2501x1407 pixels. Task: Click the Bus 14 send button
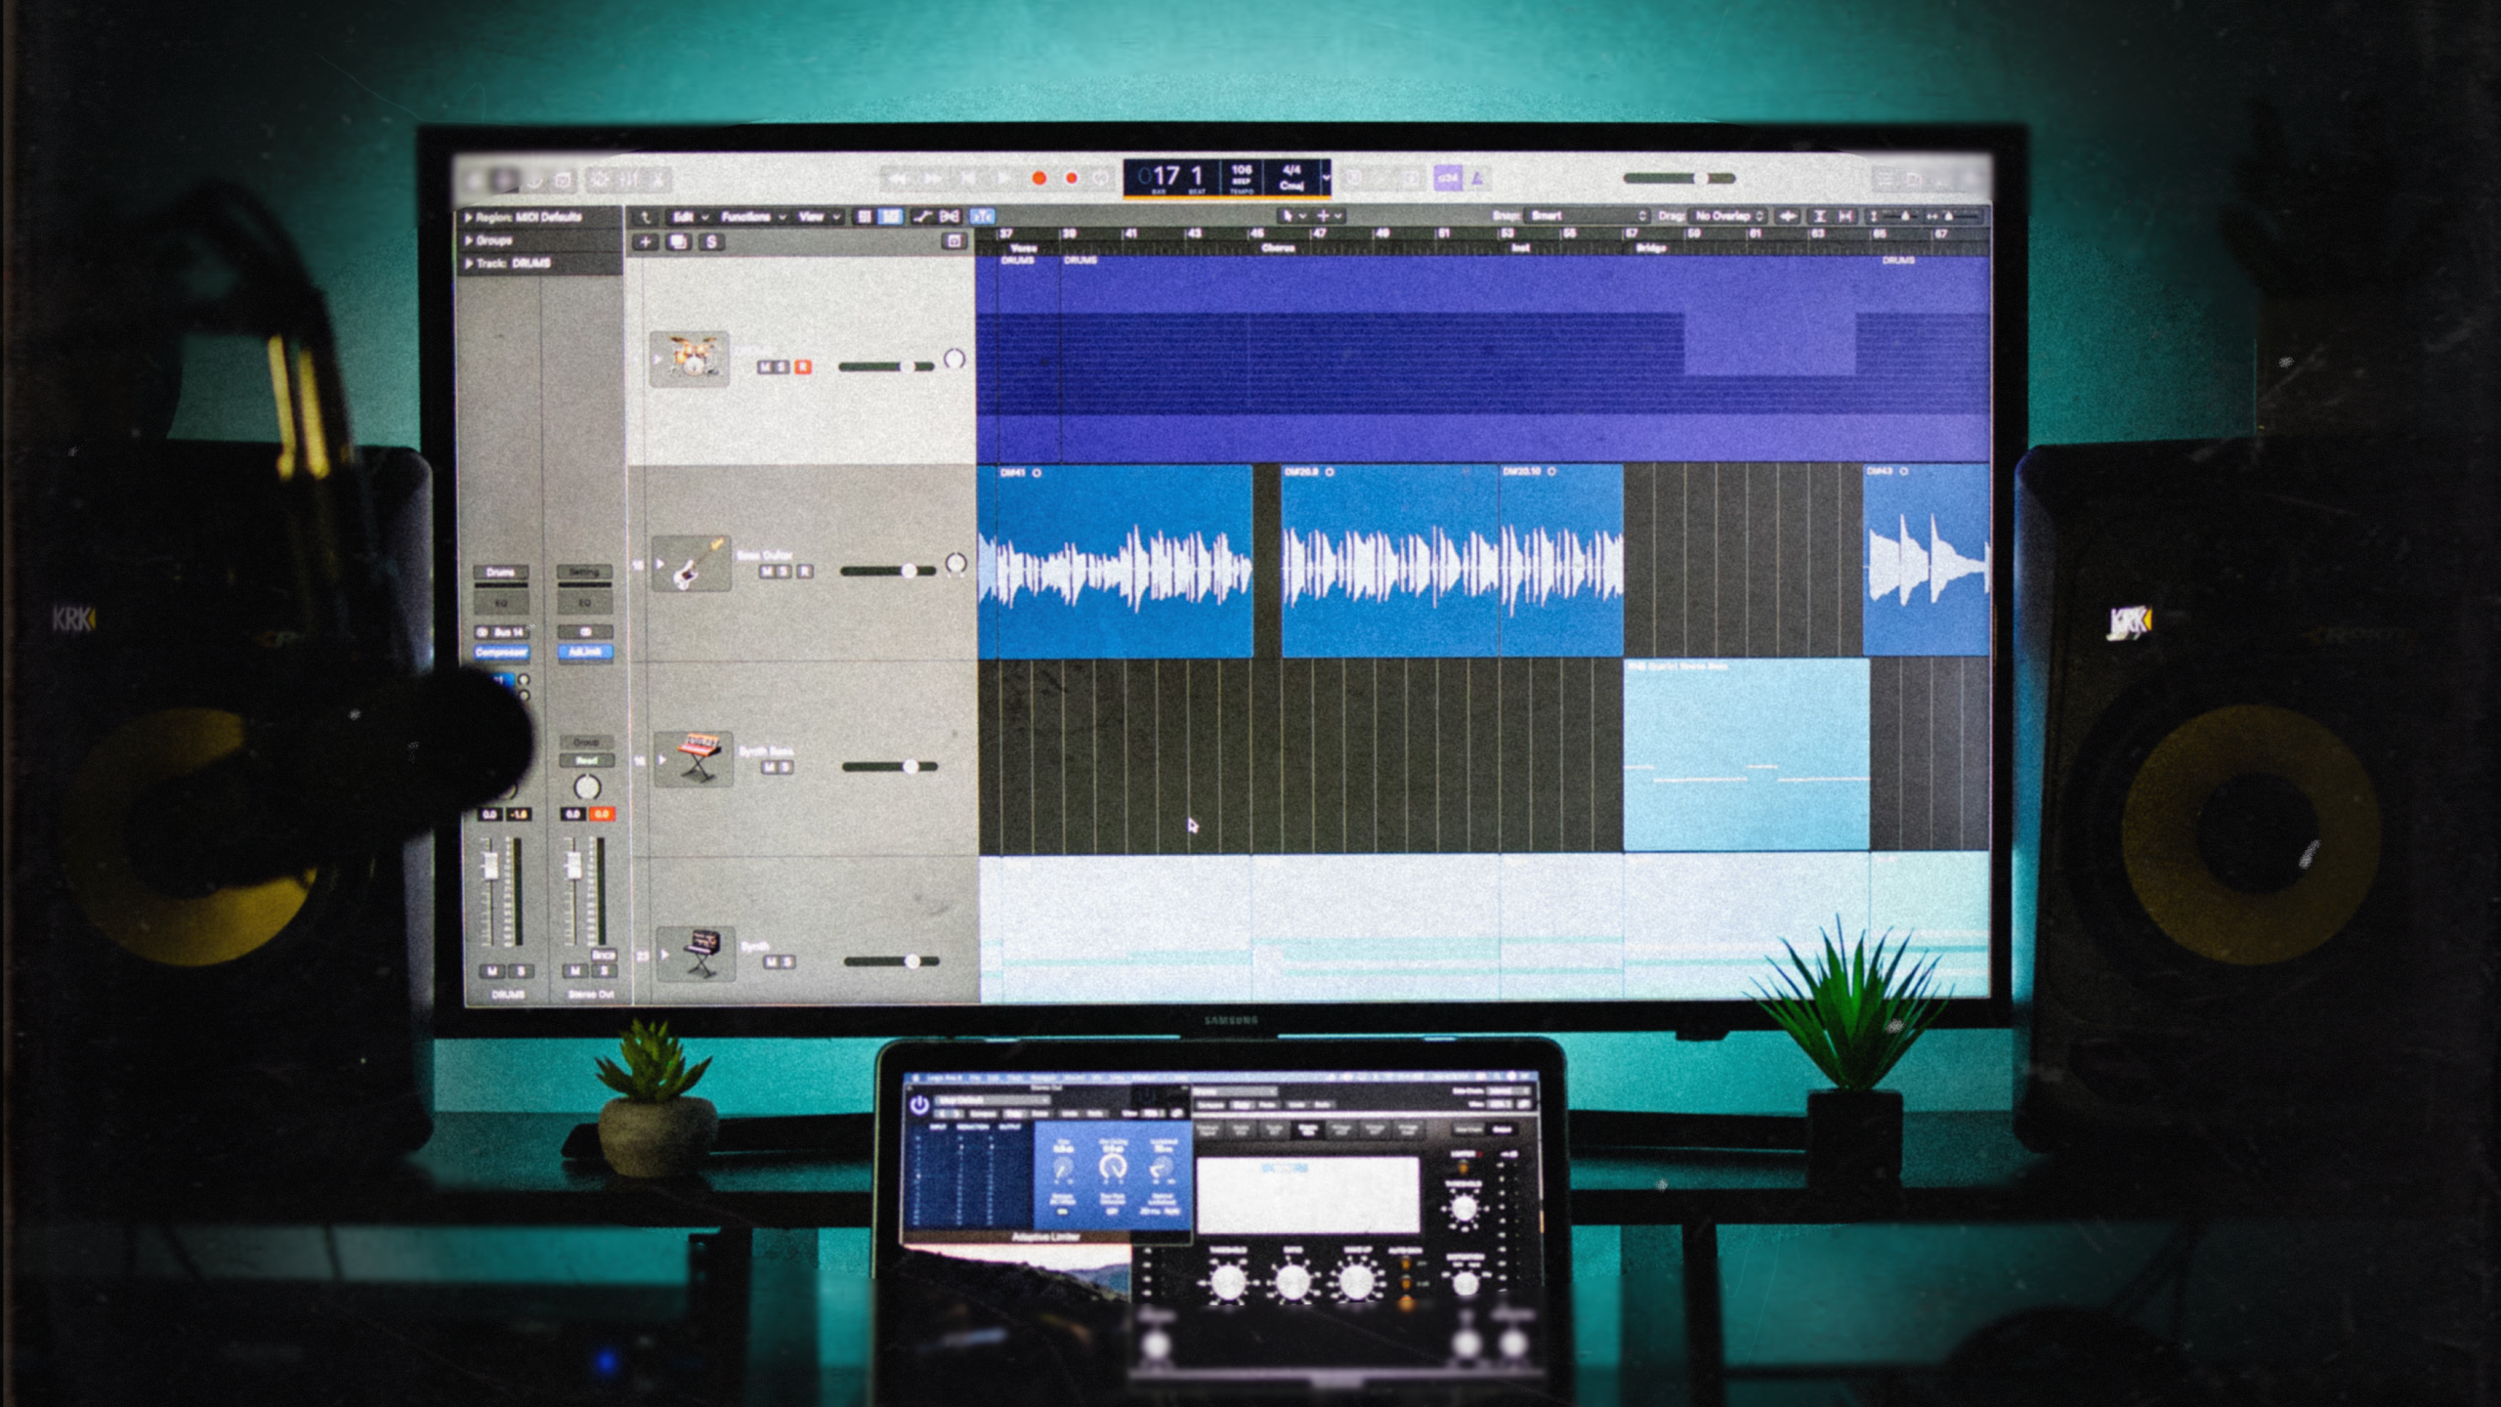pos(507,632)
